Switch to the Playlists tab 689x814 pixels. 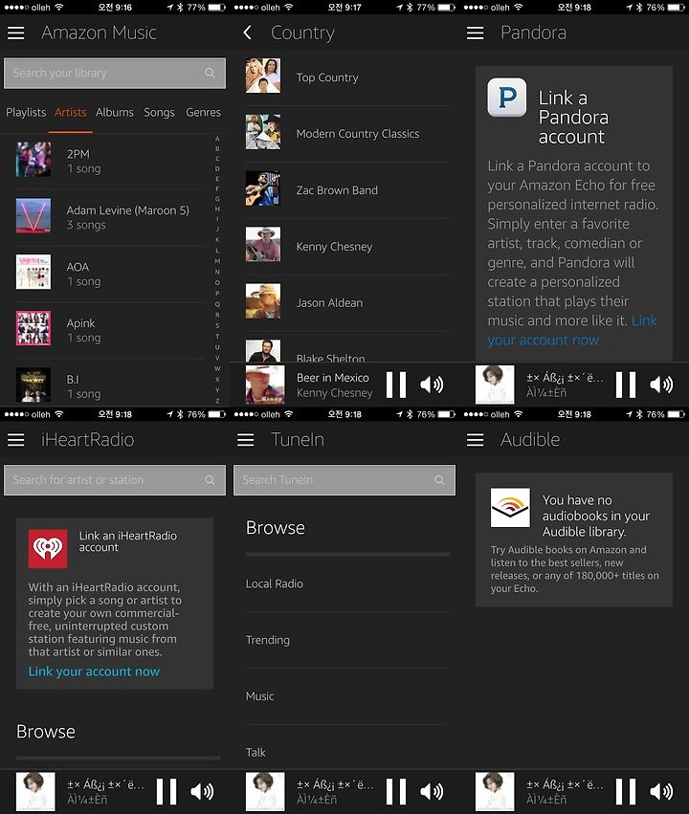tap(26, 112)
